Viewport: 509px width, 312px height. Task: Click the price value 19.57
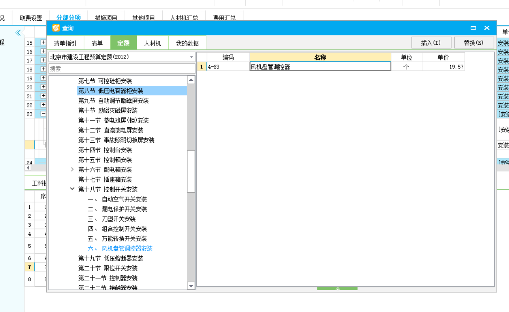pyautogui.click(x=443, y=67)
